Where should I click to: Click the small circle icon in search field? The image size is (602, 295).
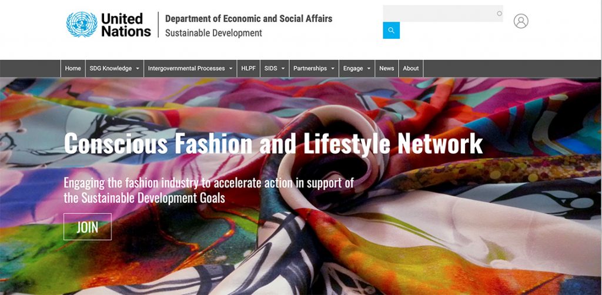(499, 14)
